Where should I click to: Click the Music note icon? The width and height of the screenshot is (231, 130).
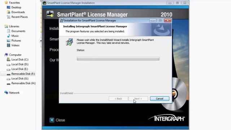(x=9, y=36)
